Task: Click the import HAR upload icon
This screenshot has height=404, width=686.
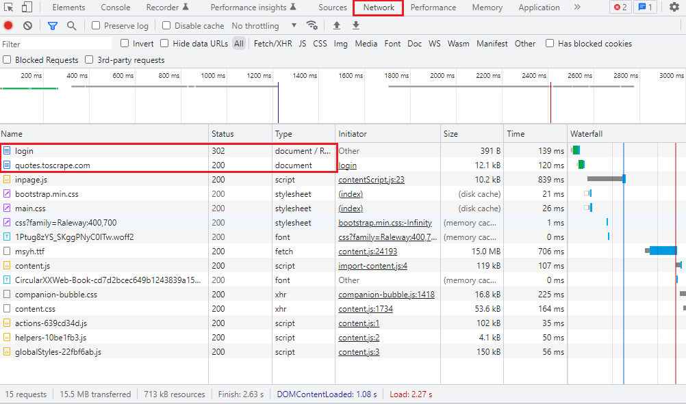Action: click(x=336, y=26)
